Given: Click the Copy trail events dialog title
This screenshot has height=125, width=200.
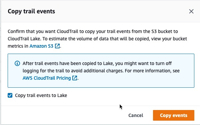Looking at the screenshot, I should (31, 11).
